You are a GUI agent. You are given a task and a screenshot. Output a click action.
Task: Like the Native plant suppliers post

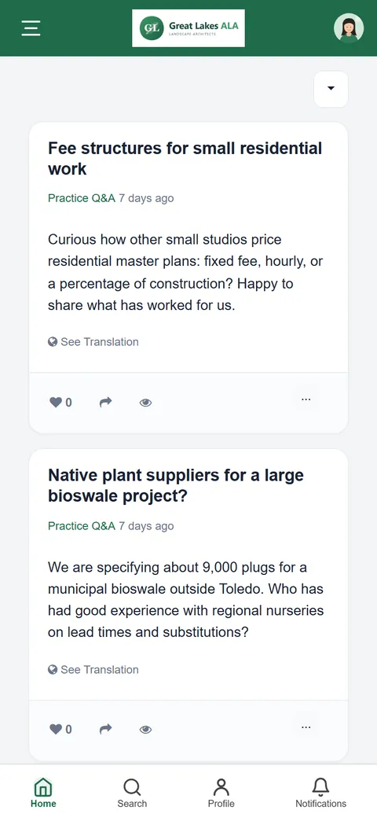60,729
